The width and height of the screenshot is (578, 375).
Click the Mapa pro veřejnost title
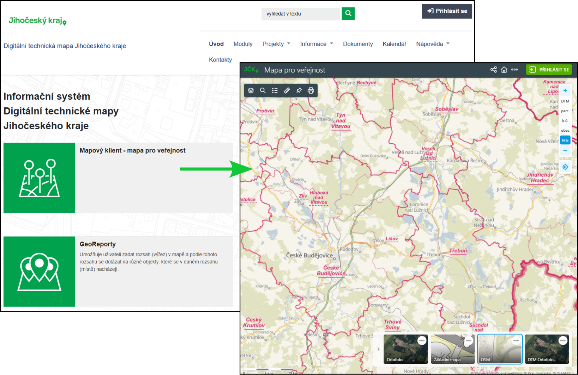pos(295,70)
